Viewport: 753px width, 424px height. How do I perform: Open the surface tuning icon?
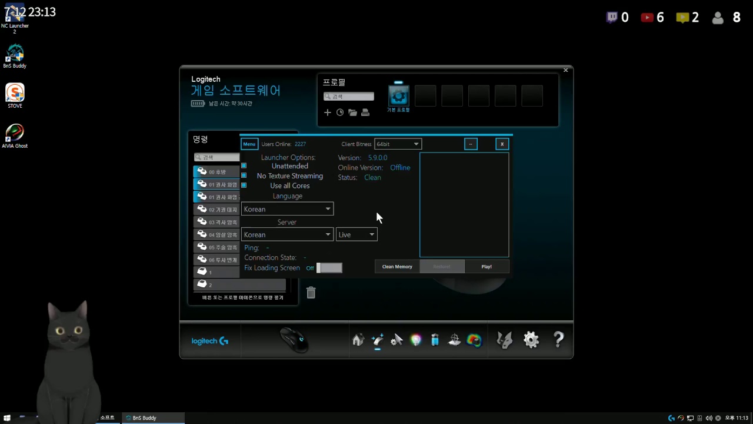tap(454, 340)
